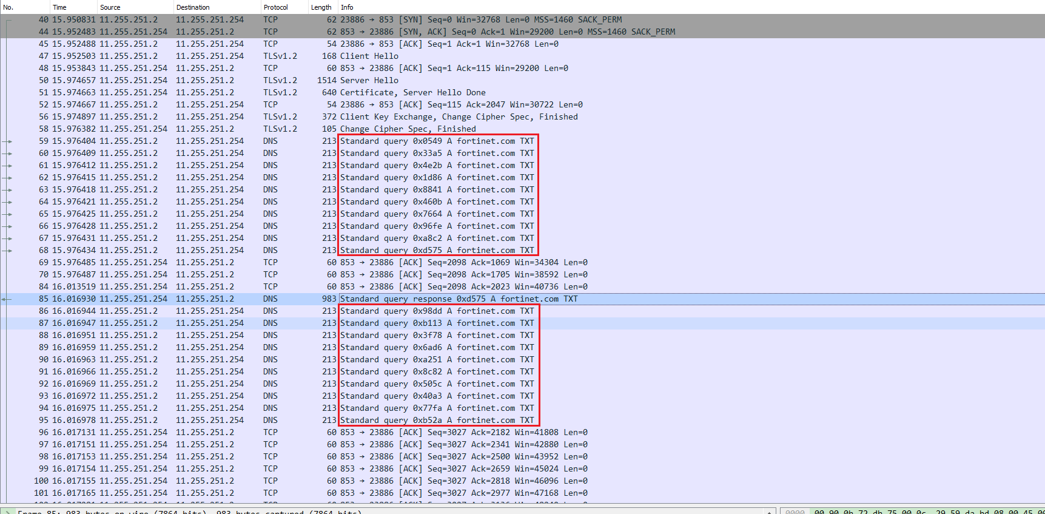Select DNS query 0x98dd packet row
The width and height of the screenshot is (1045, 514).
[522, 311]
